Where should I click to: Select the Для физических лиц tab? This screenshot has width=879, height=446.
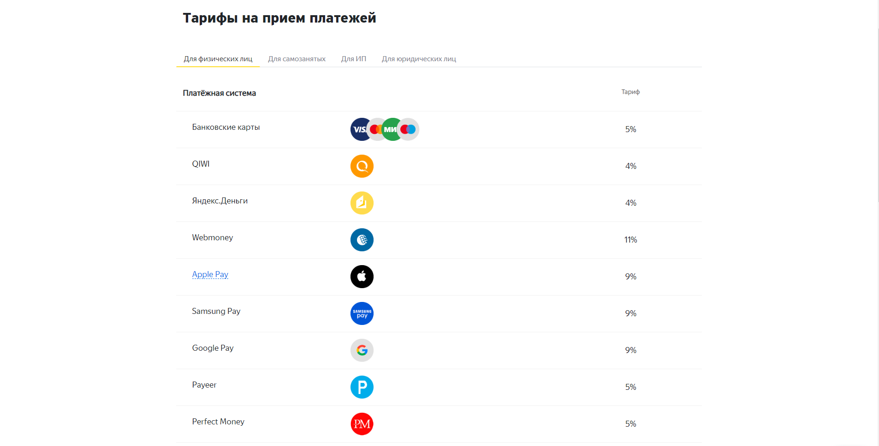218,58
